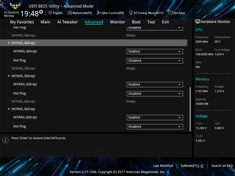Open Qfan Control(F6)
Image resolution: width=235 pixels, height=176 pixels.
coord(110,13)
